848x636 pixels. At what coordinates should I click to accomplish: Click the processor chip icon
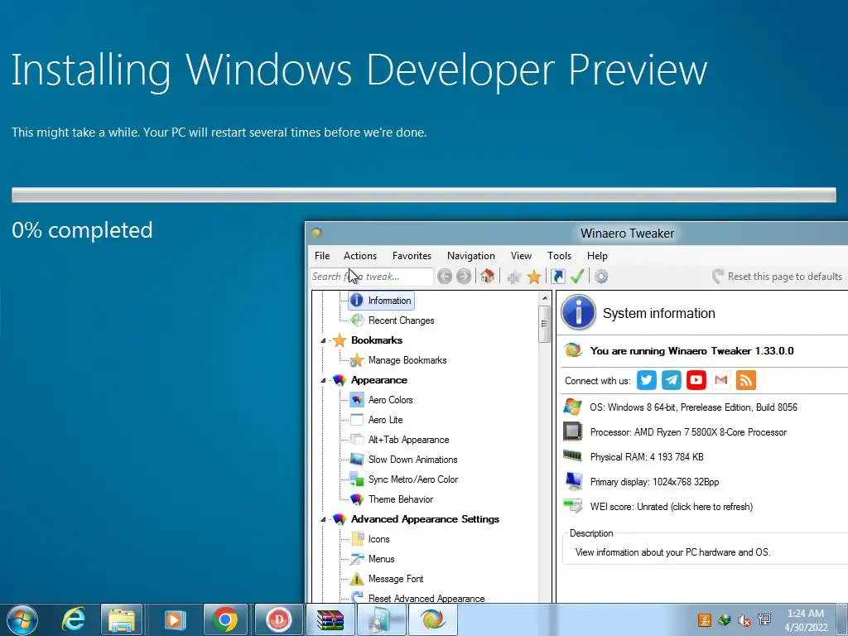572,431
